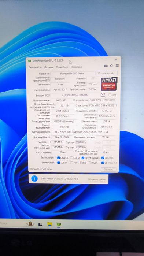Click the Посетить сайт button
The width and height of the screenshot is (144, 256).
(x=106, y=73)
